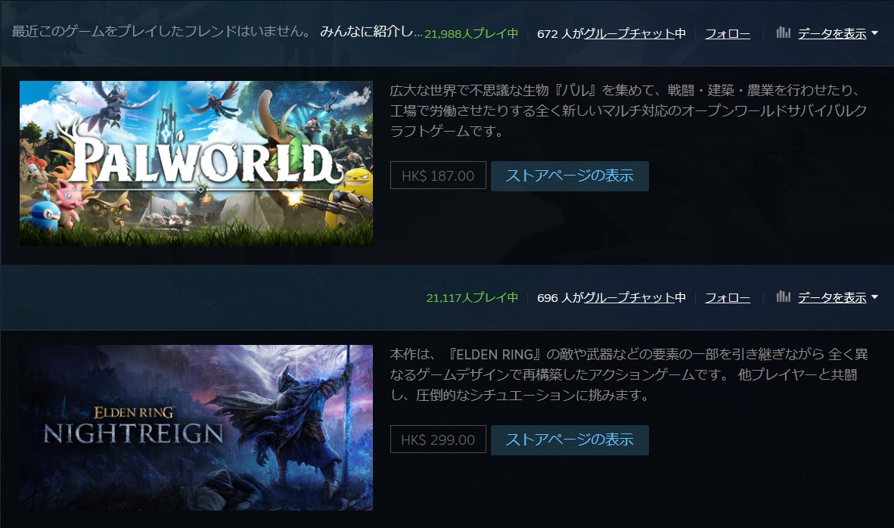
Task: Open Nightreign グループチャット link
Action: (629, 297)
